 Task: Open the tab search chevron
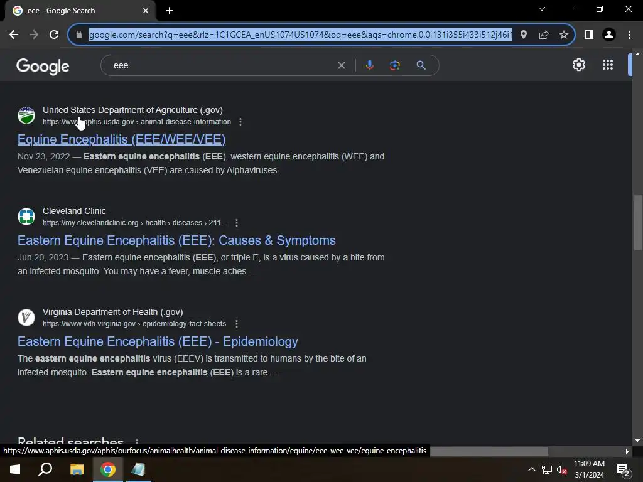coord(542,9)
